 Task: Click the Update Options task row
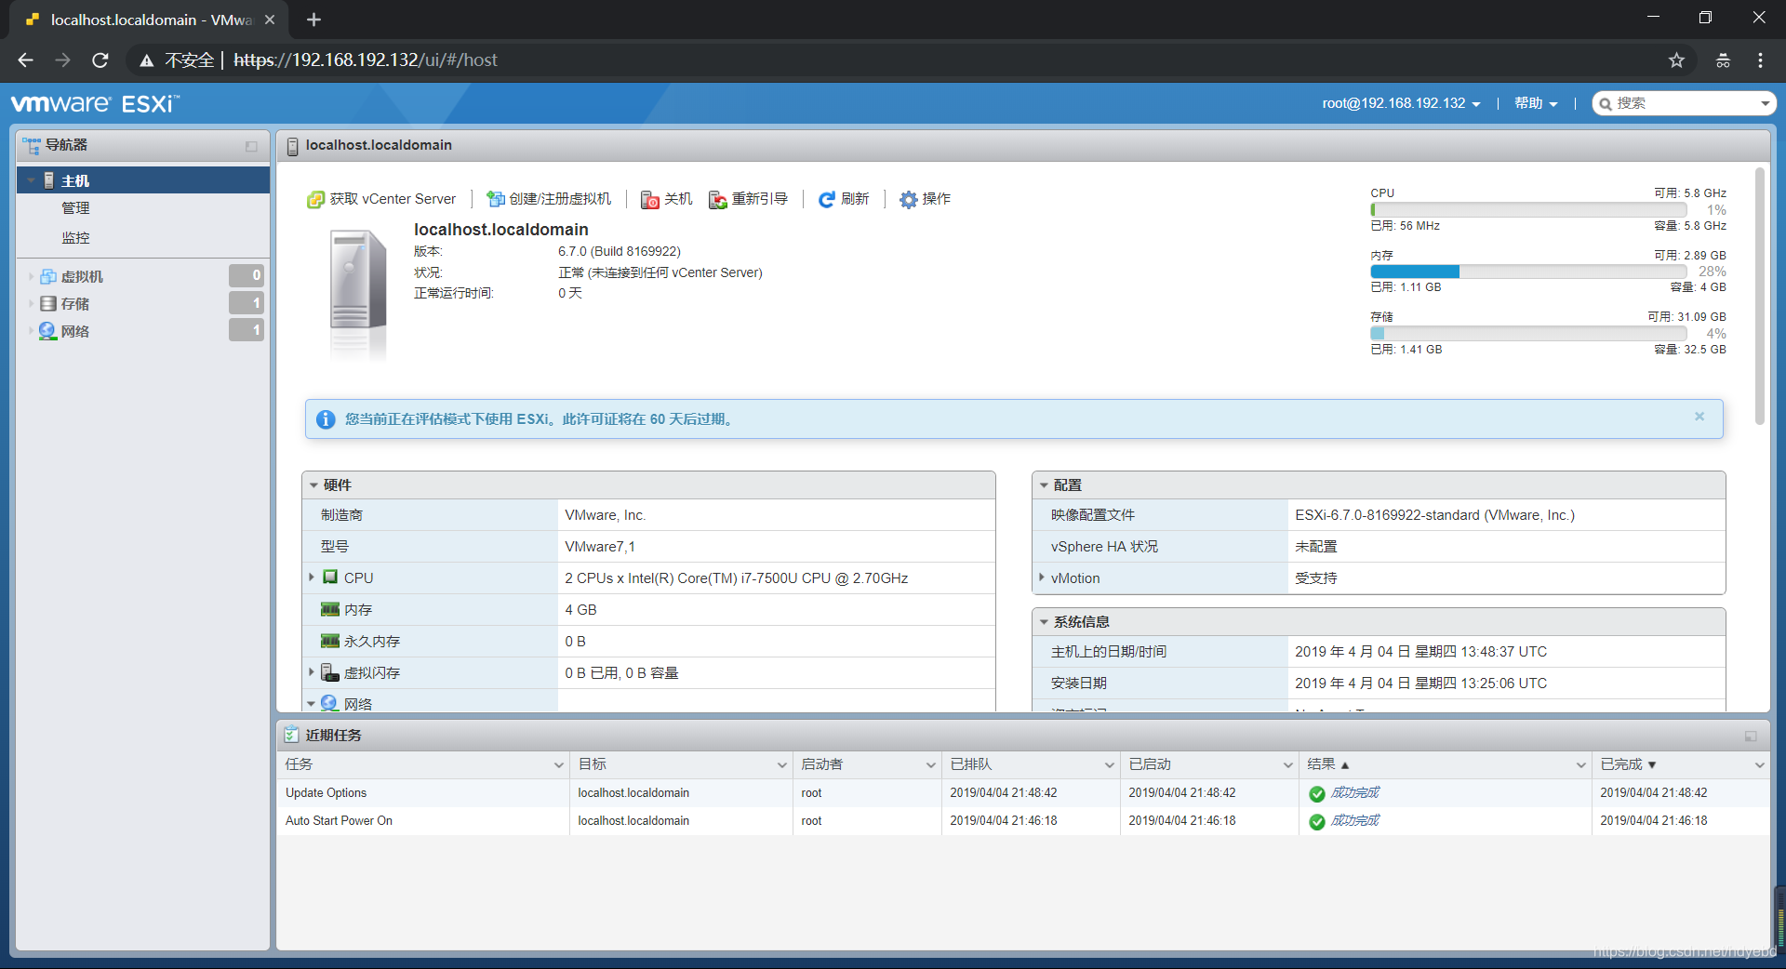pos(1023,793)
